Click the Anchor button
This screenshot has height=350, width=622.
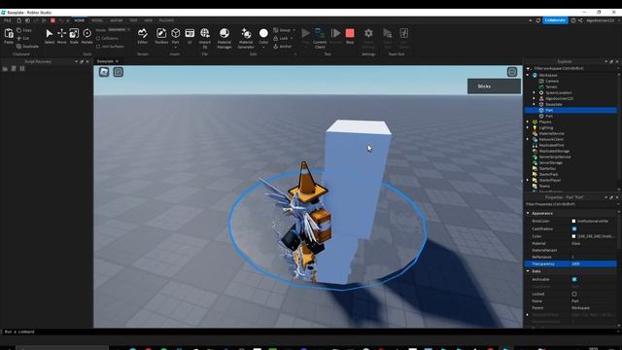pyautogui.click(x=283, y=47)
